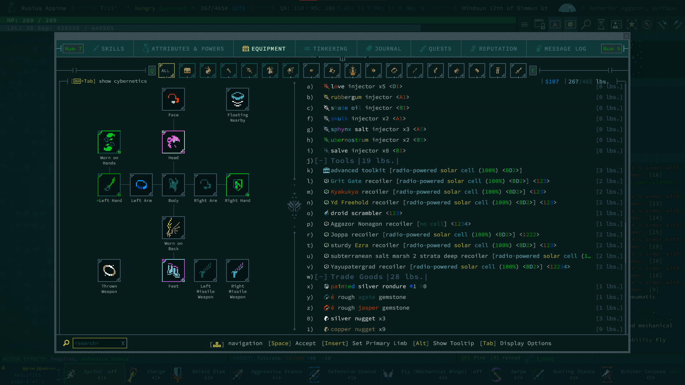685x385 pixels.
Task: Select the Right Arm equipment slot
Action: click(205, 185)
